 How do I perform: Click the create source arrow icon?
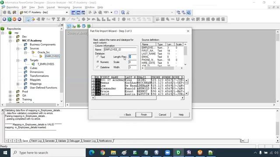tap(33, 19)
